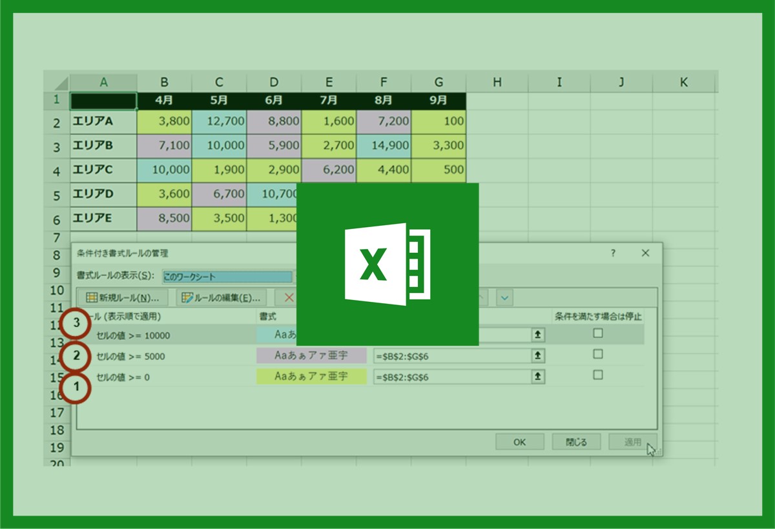This screenshot has width=775, height=529.
Task: Click the large Excel logo in center
Action: (387, 264)
